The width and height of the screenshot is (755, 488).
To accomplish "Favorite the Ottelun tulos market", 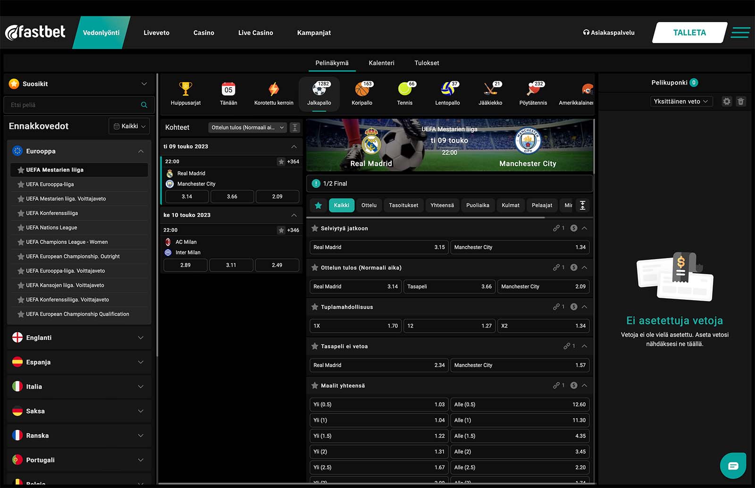I will (x=315, y=268).
